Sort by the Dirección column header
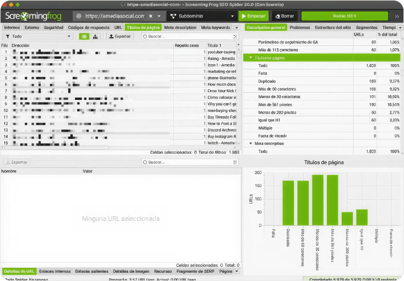This screenshot has width=404, height=281. pyautogui.click(x=92, y=46)
